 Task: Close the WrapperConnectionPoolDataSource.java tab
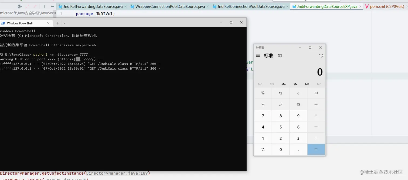tap(208, 6)
